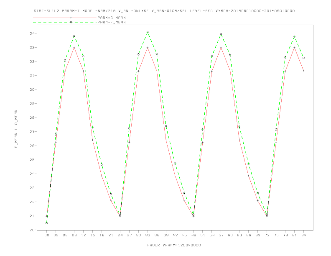Click the x-axis tick label 18
Viewport: 331px width, 256px height.
tap(102, 235)
